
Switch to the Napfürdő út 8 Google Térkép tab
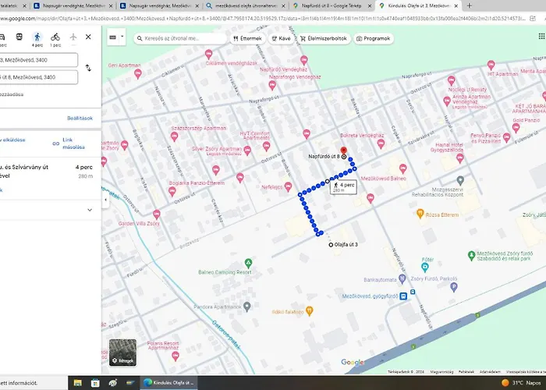pyautogui.click(x=331, y=5)
